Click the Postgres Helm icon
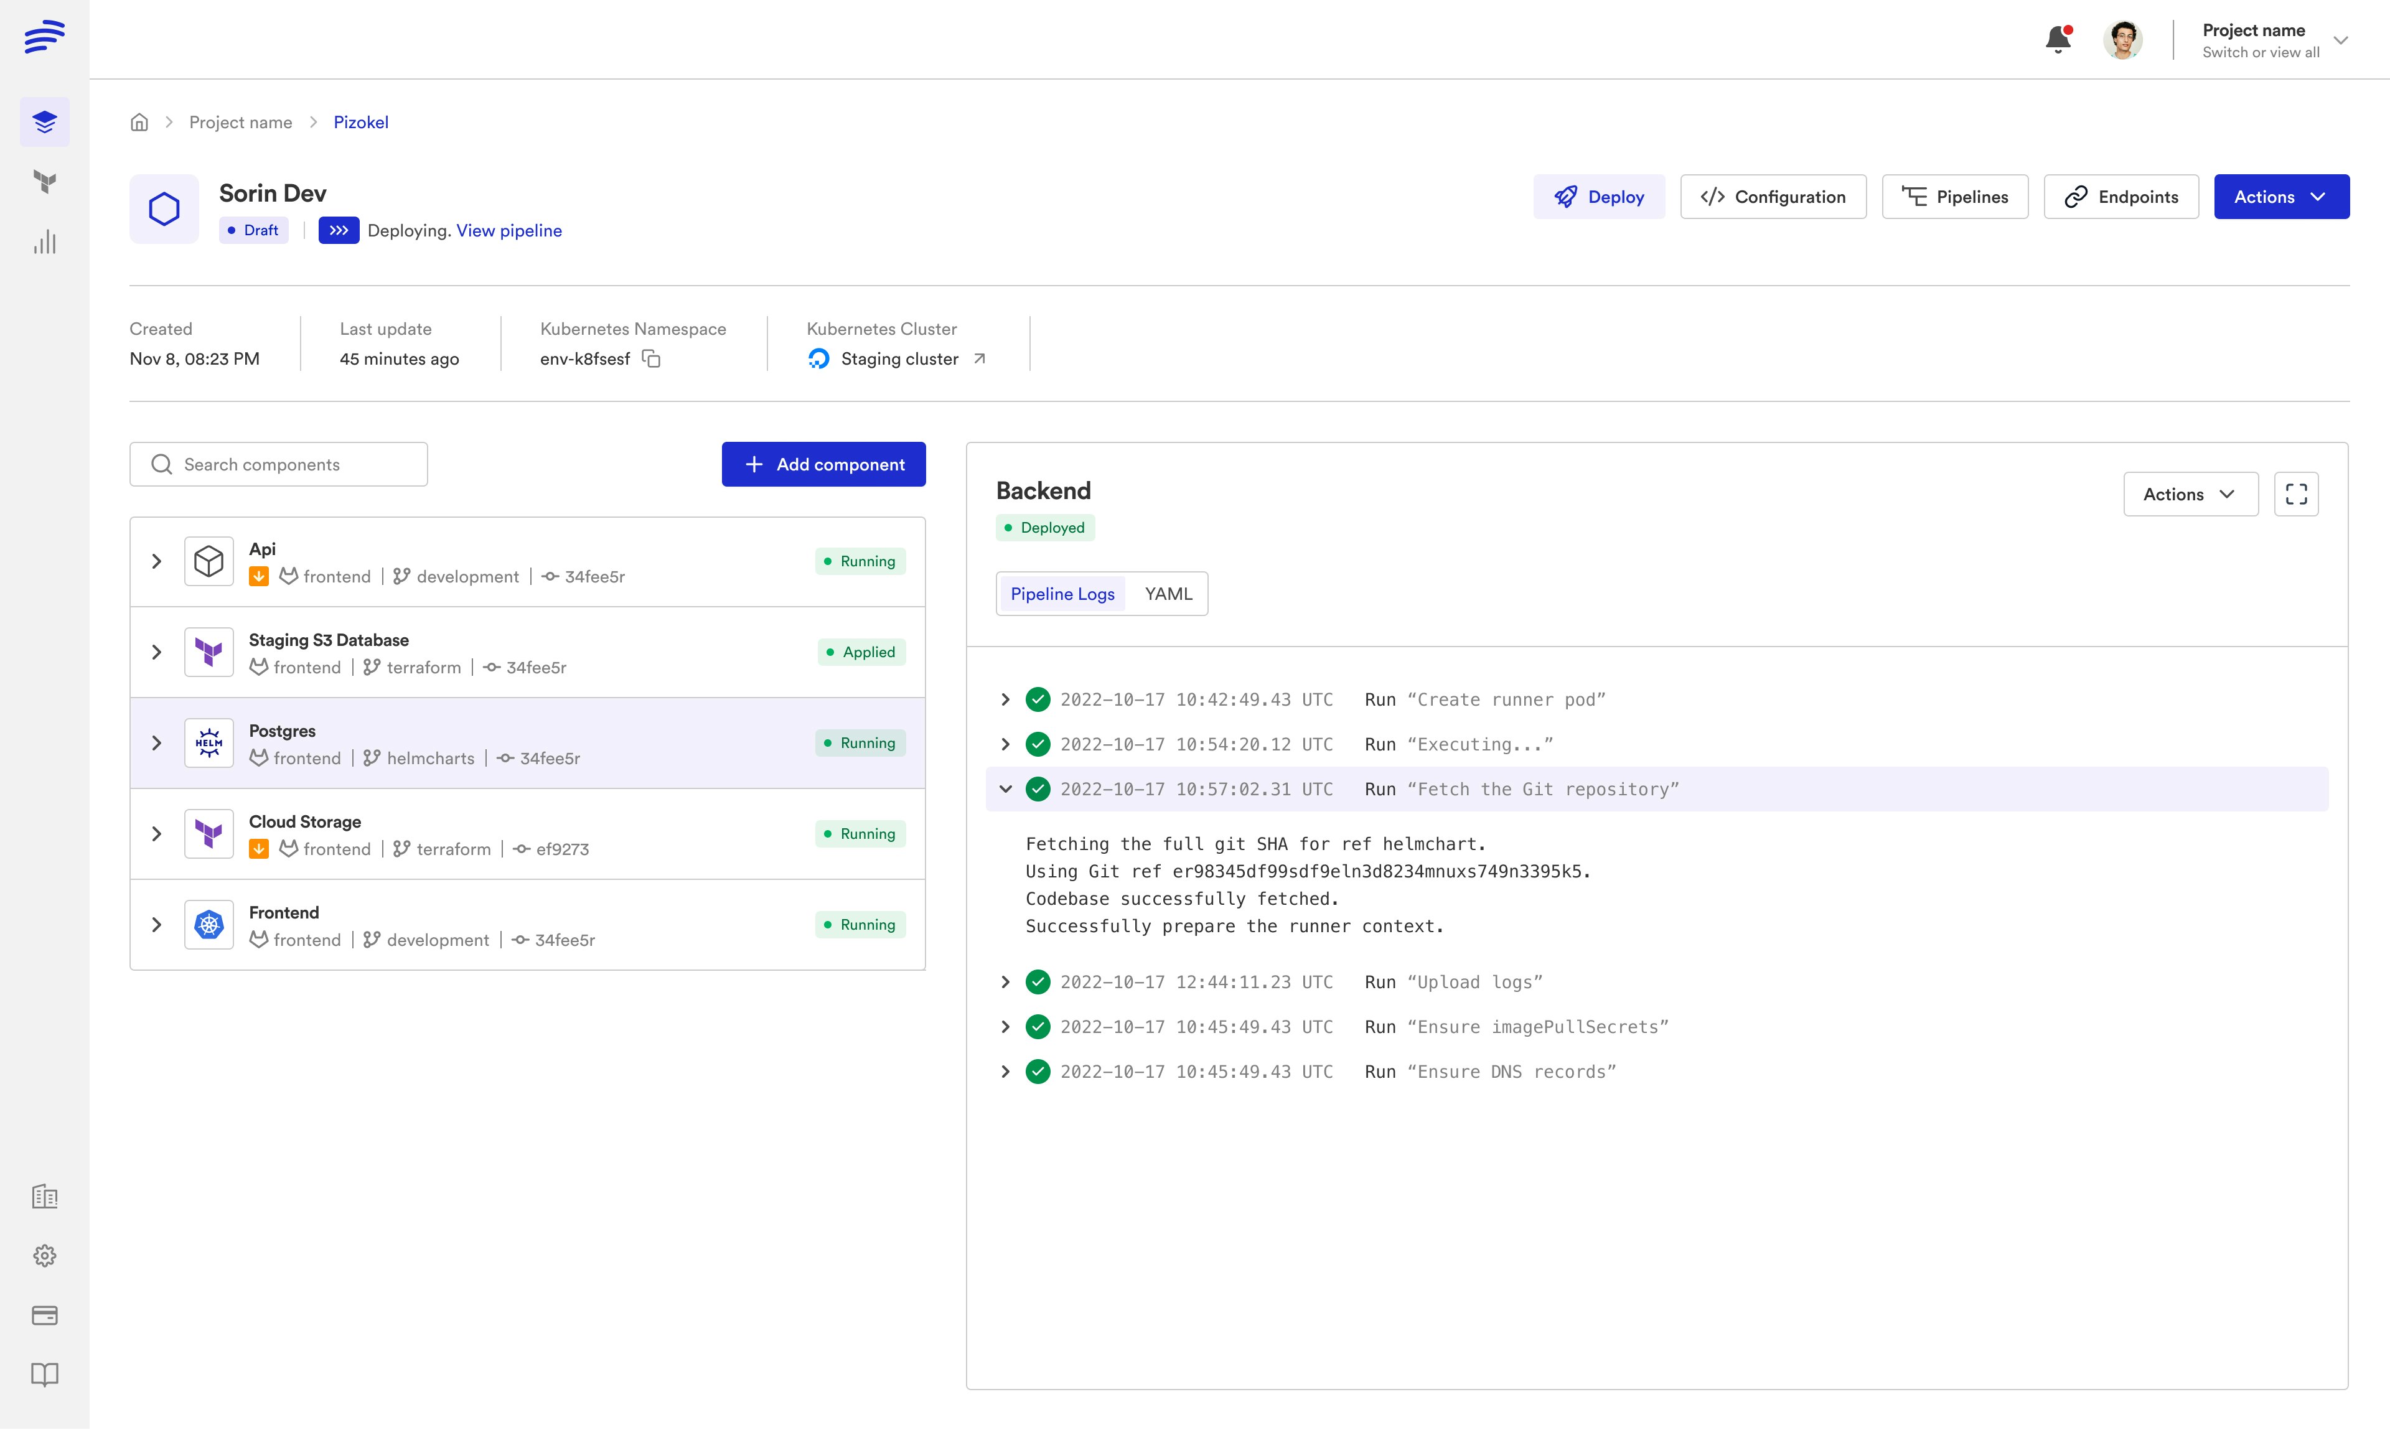The image size is (2390, 1430). tap(209, 743)
